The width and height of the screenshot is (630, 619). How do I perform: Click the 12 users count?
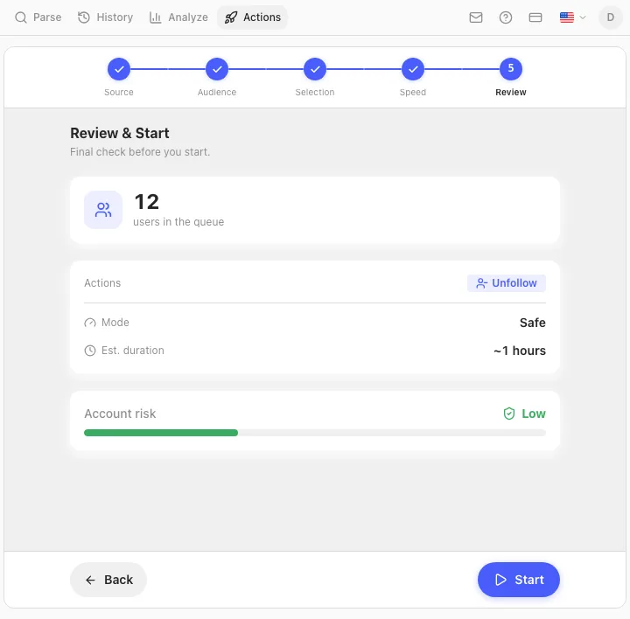(147, 201)
